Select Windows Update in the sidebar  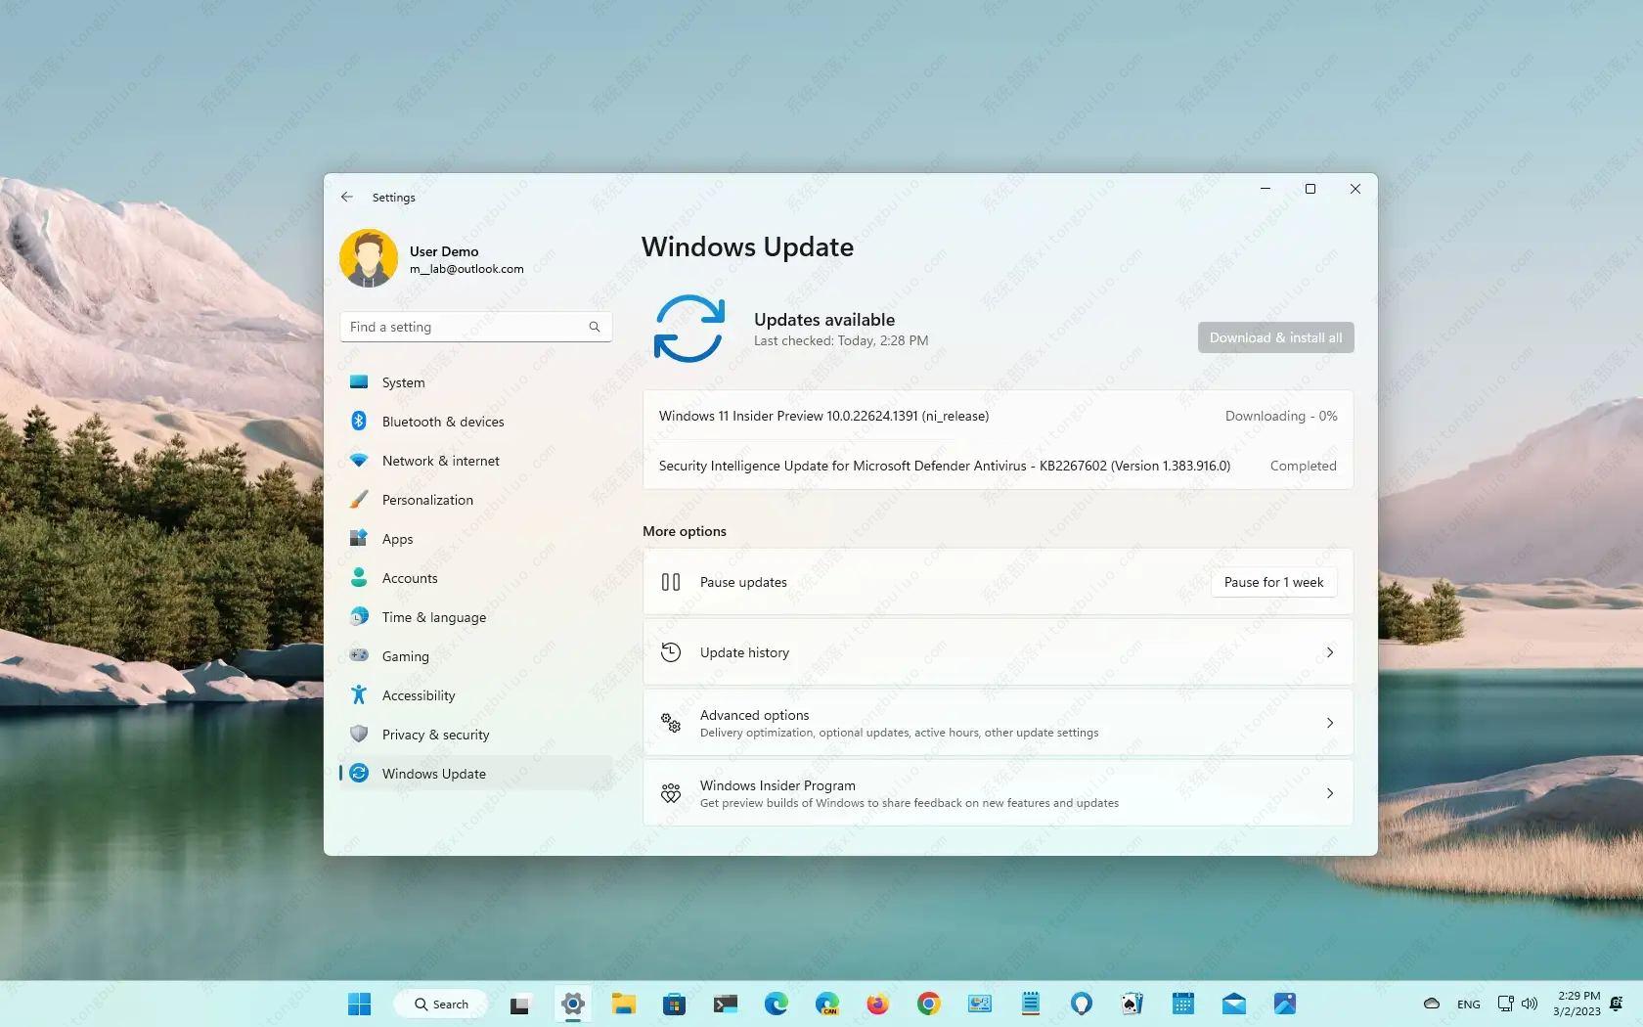tap(434, 774)
